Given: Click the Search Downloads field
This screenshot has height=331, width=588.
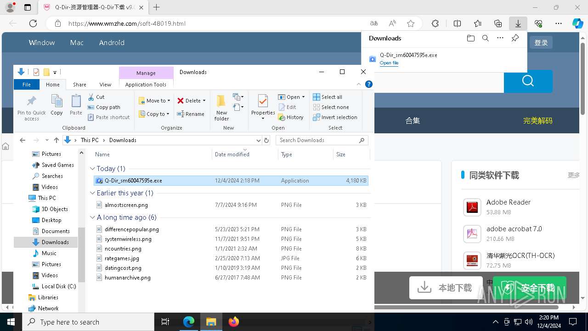Looking at the screenshot, I should pyautogui.click(x=322, y=140).
